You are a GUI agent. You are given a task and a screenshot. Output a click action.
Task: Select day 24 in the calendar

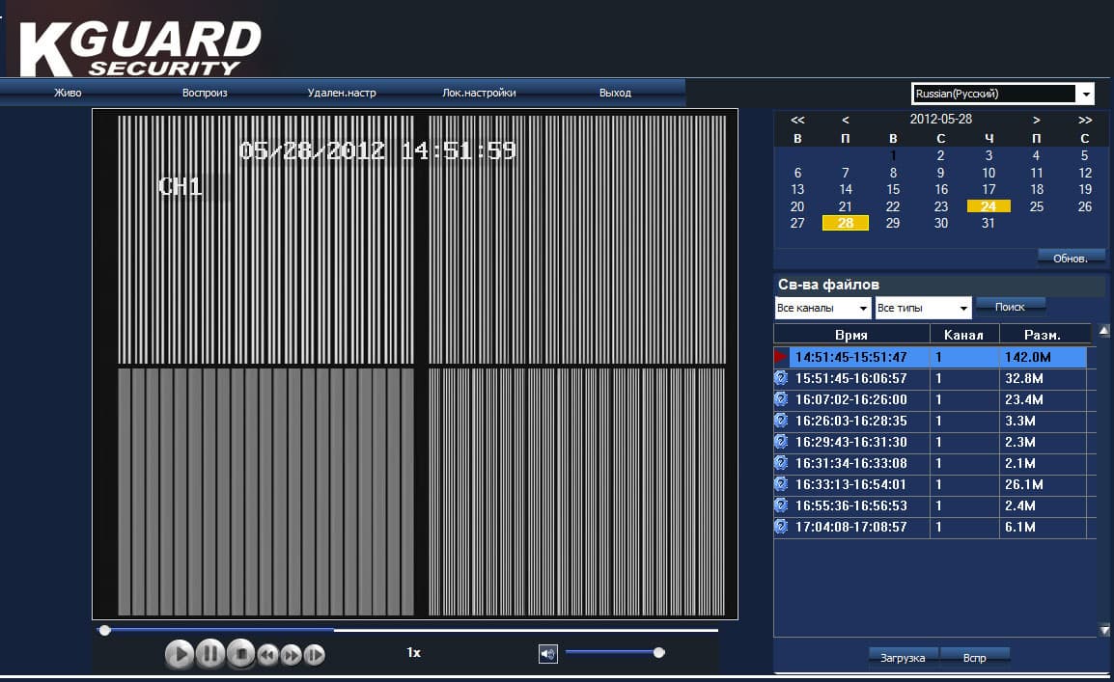989,206
